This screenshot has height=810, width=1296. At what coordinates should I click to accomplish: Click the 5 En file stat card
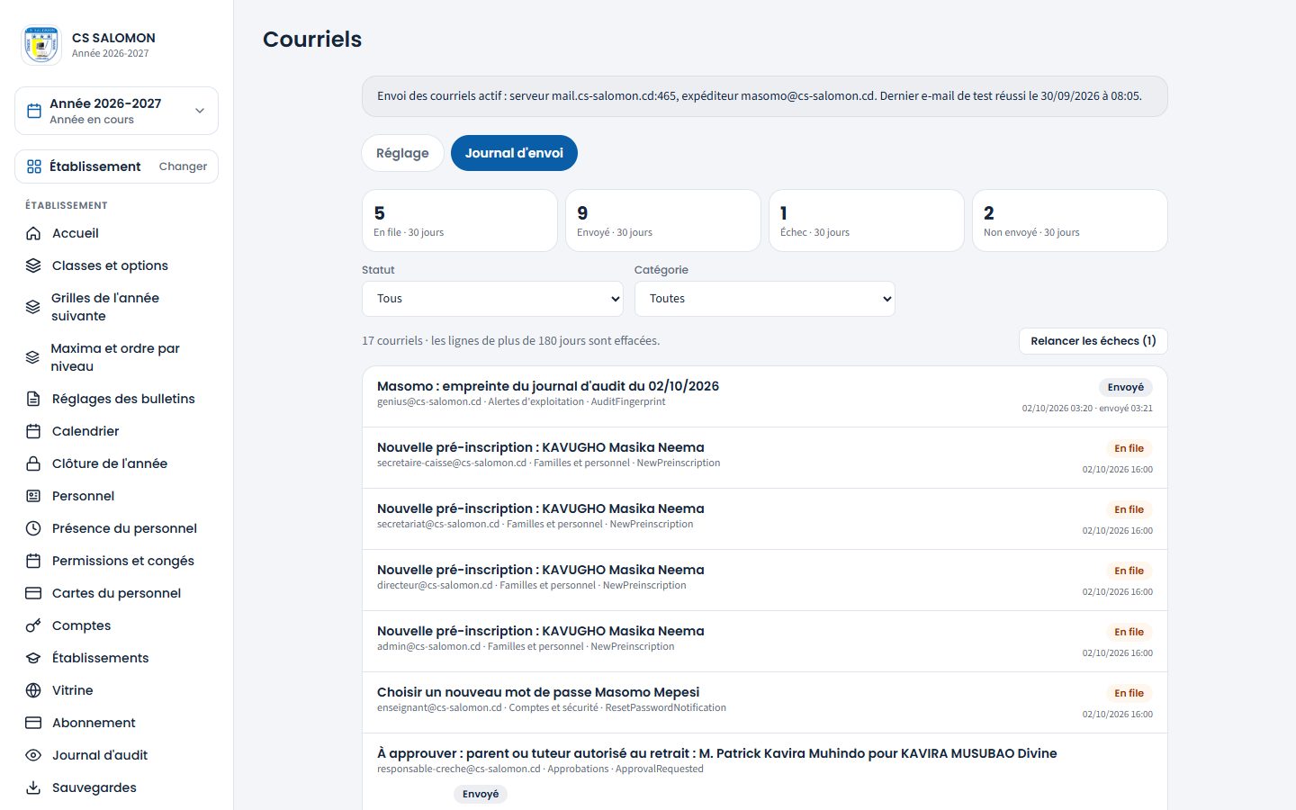tap(460, 220)
